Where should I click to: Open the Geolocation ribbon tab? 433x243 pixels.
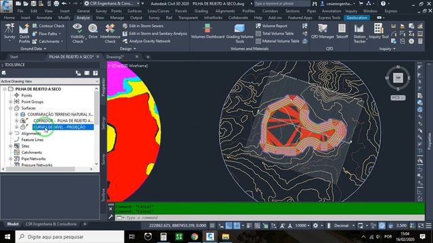357,18
